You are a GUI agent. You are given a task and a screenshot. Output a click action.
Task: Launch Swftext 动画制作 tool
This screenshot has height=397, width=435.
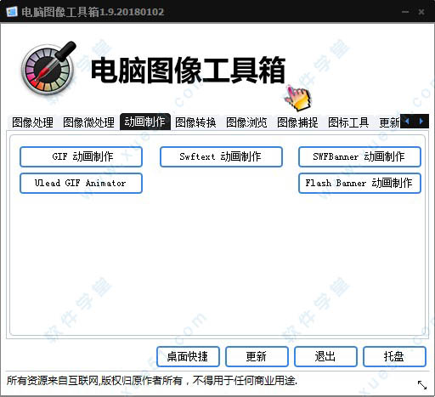[x=221, y=156]
